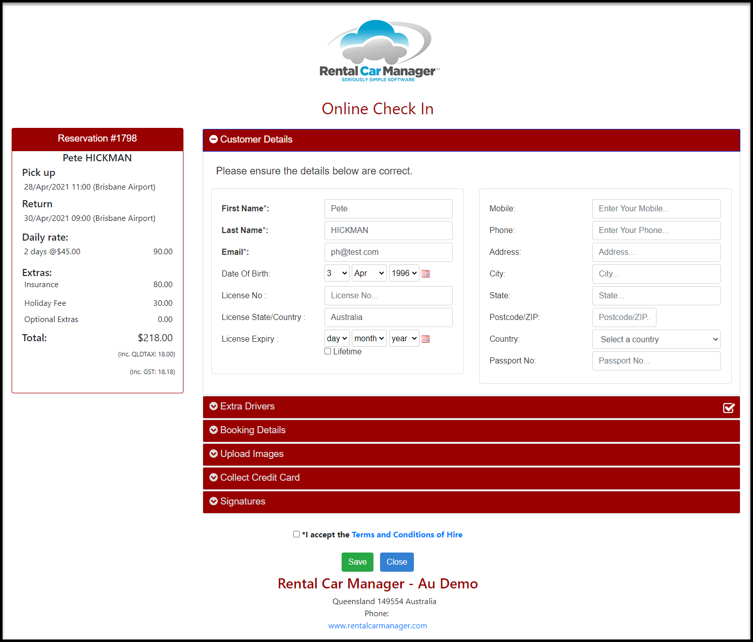Accept the Terms and Conditions checkbox
The width and height of the screenshot is (753, 642).
(296, 534)
